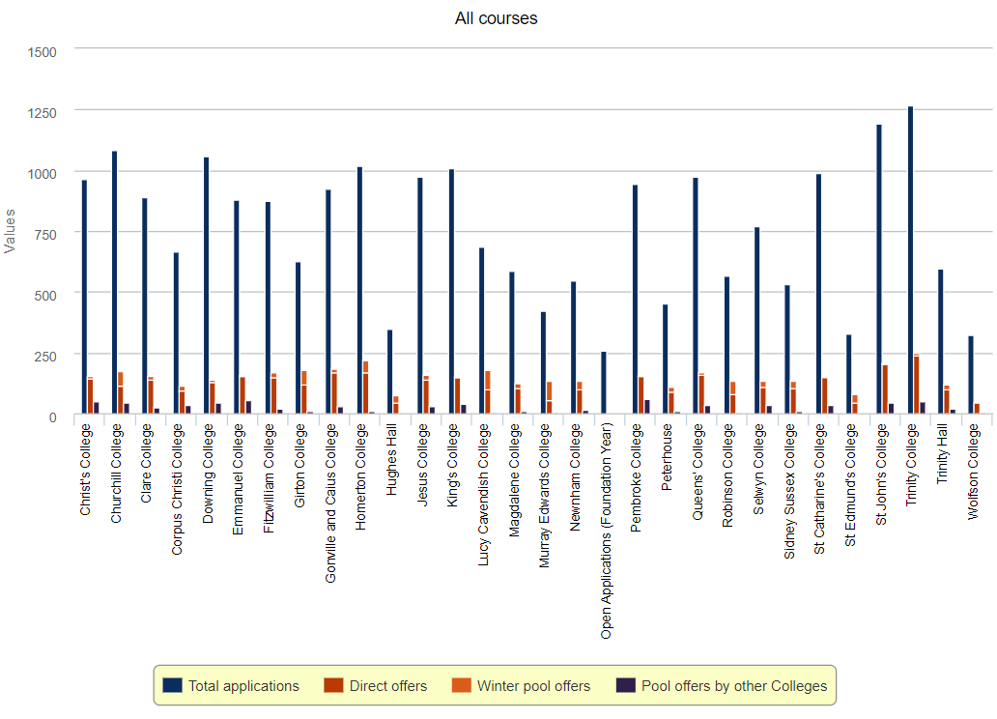Click the Total applications legend color swatch
This screenshot has width=997, height=719.
173,685
